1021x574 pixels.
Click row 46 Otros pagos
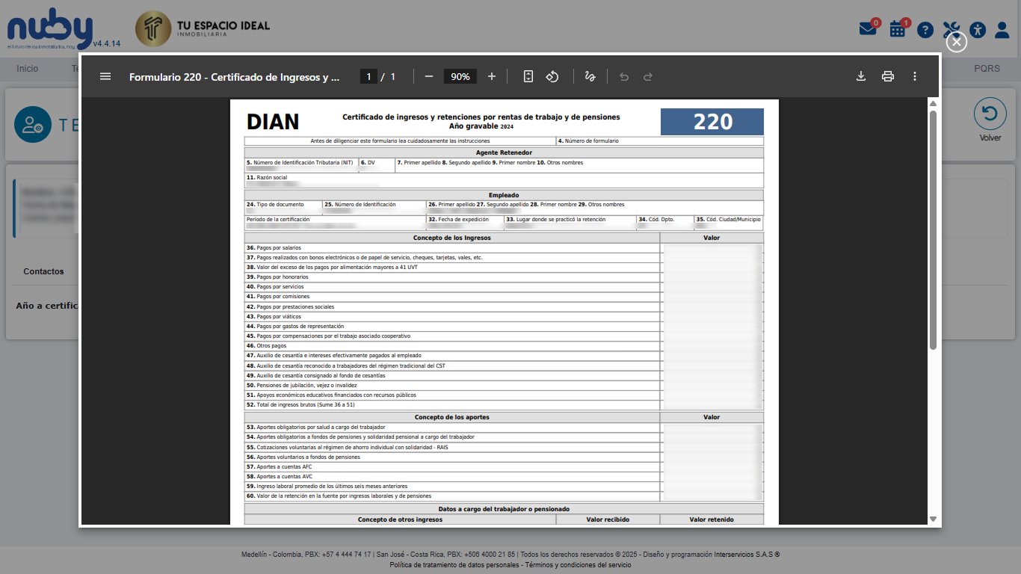pos(452,346)
